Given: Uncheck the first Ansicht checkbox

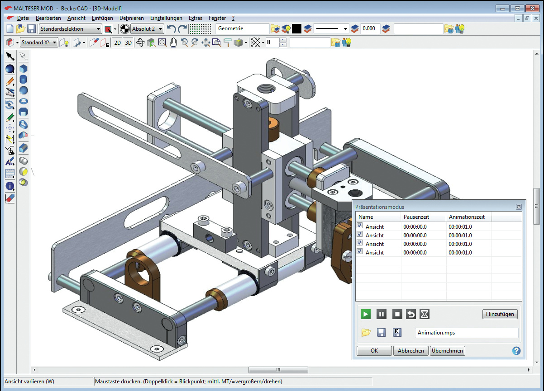Looking at the screenshot, I should pyautogui.click(x=360, y=226).
